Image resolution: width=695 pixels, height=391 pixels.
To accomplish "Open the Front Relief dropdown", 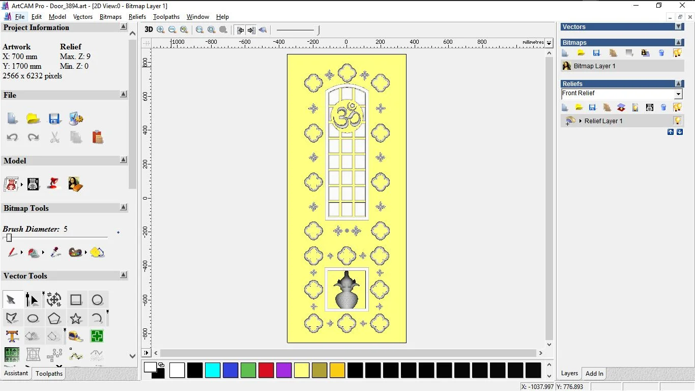I will pyautogui.click(x=678, y=94).
